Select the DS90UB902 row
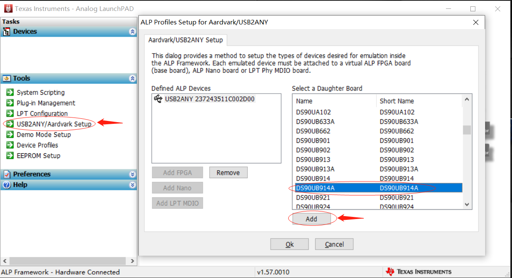This screenshot has width=512, height=278. pyautogui.click(x=377, y=150)
